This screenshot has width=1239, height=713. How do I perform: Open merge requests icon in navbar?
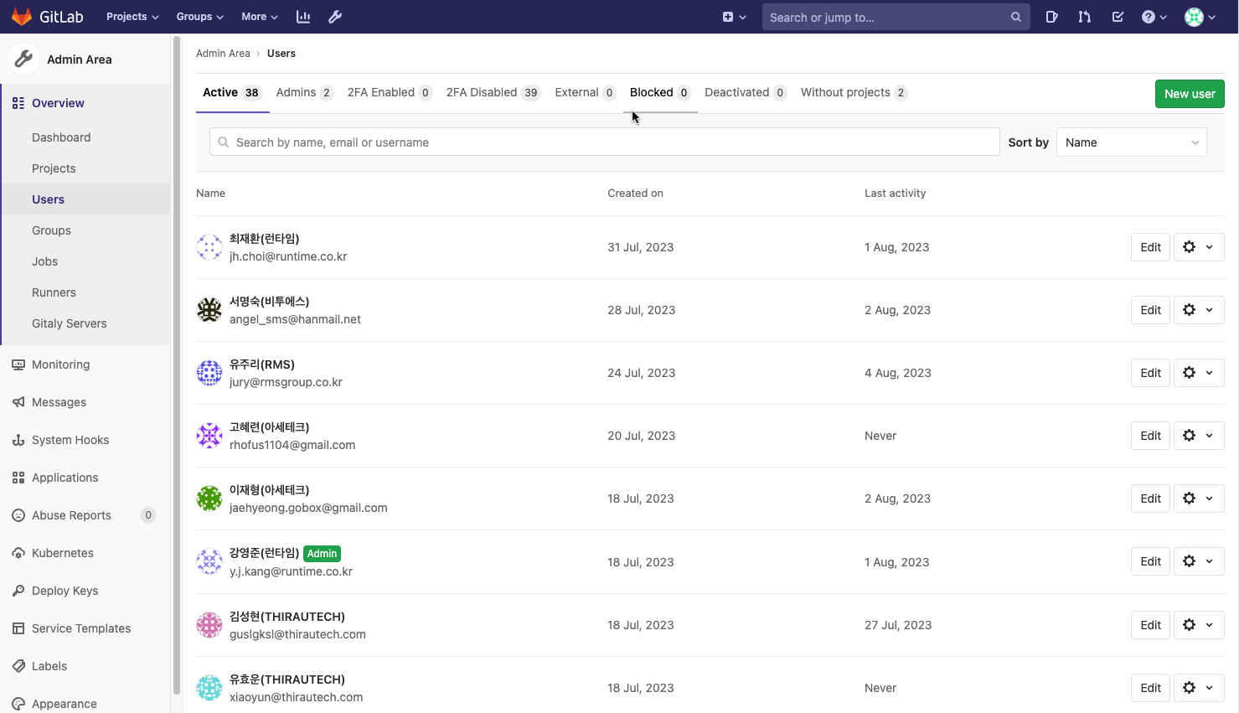(x=1085, y=17)
